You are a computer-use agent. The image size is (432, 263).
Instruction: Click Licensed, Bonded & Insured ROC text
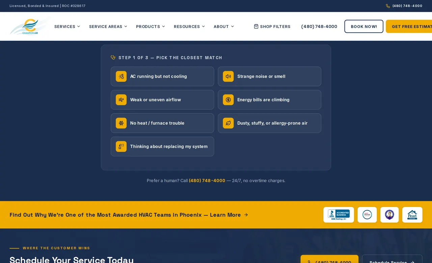coord(47,6)
